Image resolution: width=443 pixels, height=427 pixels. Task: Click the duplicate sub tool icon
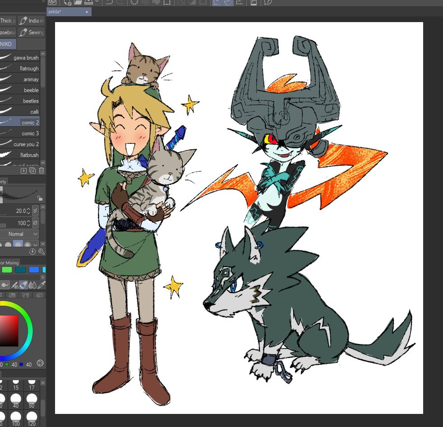pyautogui.click(x=32, y=170)
